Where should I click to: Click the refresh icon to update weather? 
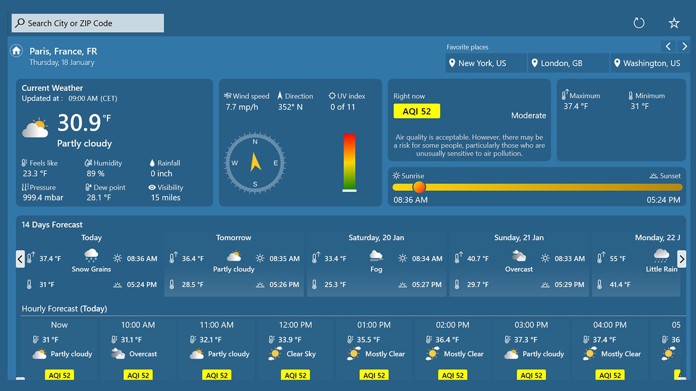[638, 22]
